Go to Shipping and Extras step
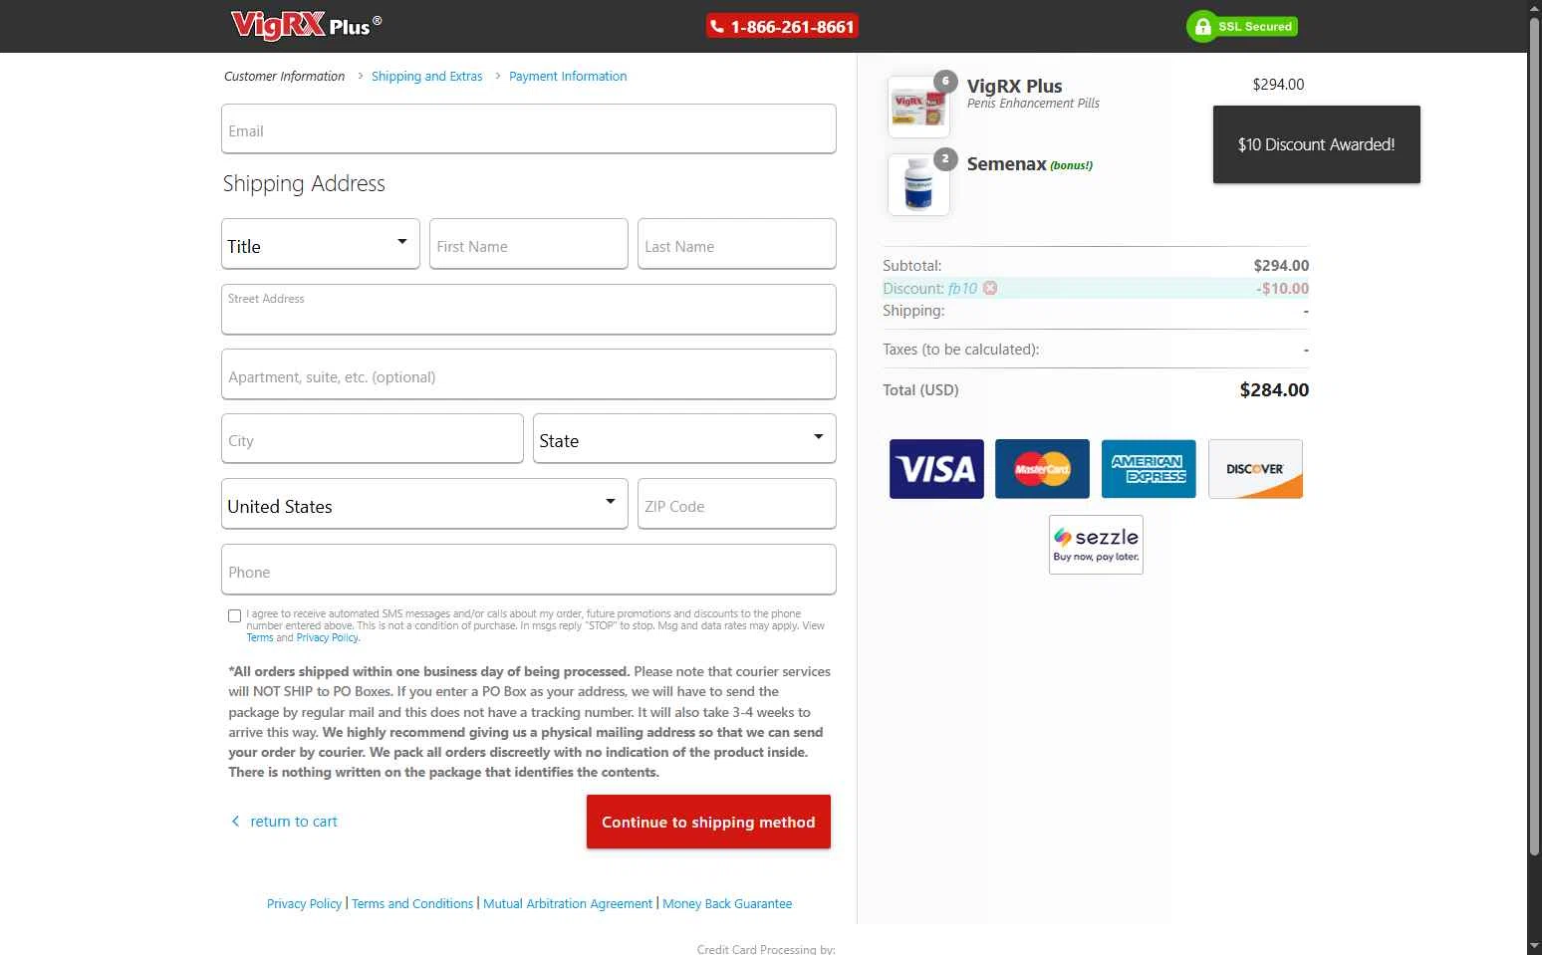The height and width of the screenshot is (955, 1542). tap(426, 77)
